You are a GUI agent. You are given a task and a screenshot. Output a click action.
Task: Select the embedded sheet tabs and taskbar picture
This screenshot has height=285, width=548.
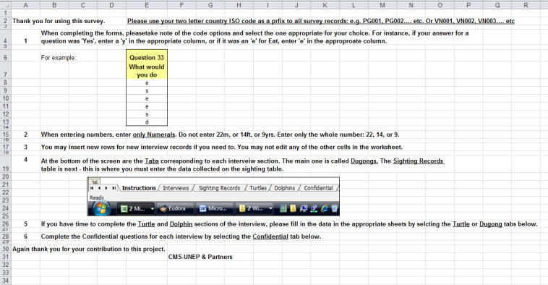(213, 197)
